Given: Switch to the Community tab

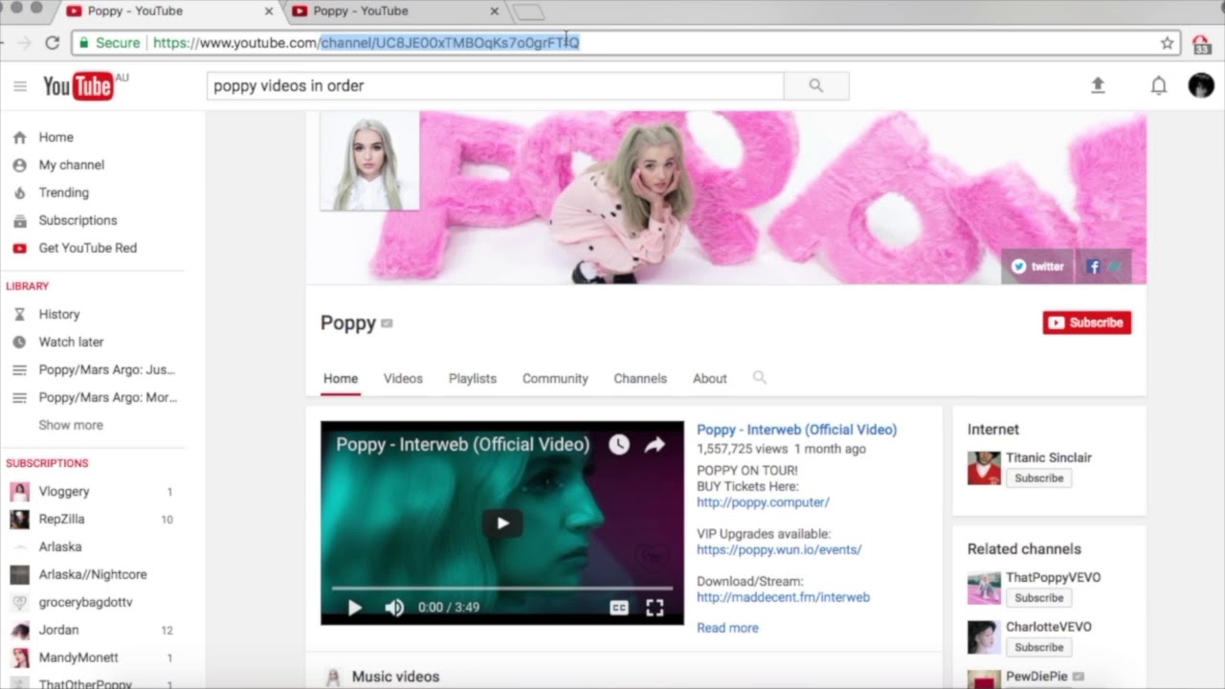Looking at the screenshot, I should point(555,378).
